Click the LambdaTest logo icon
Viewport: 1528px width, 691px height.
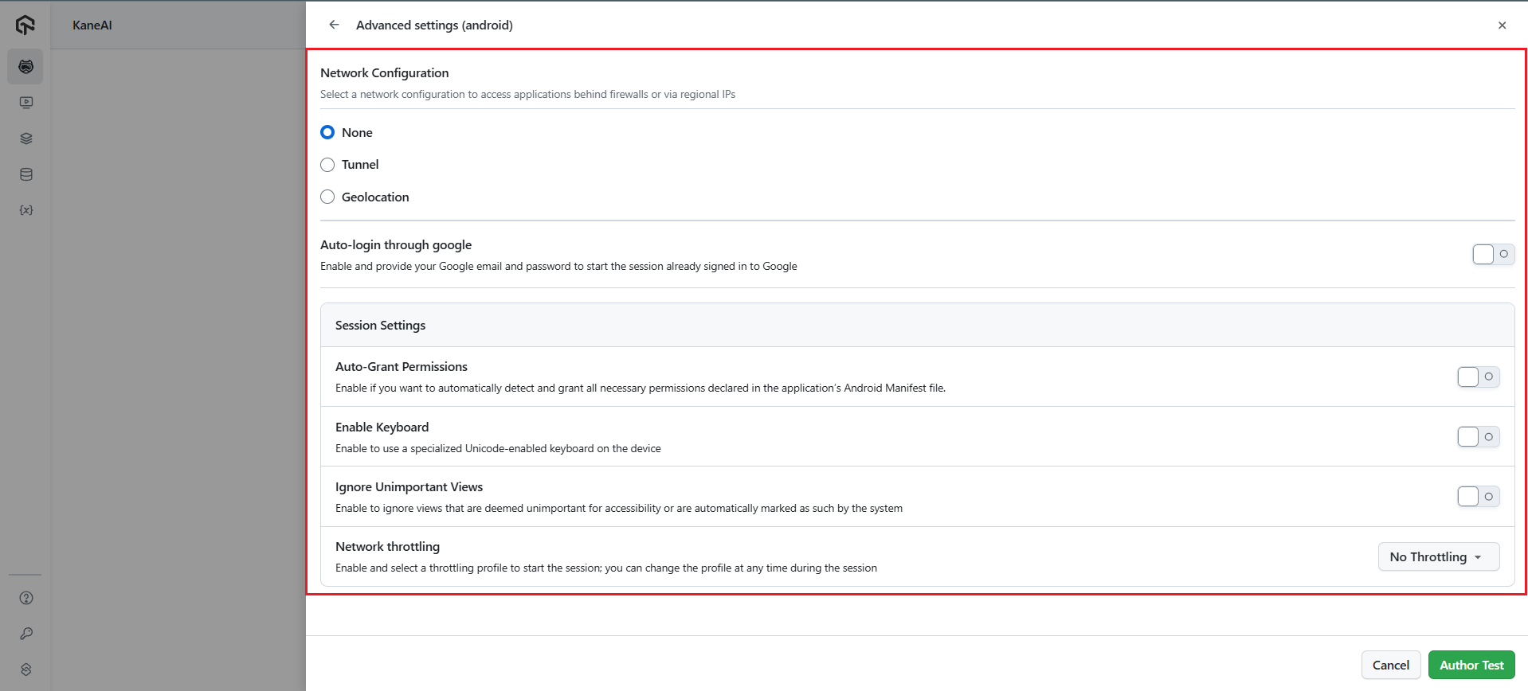click(25, 25)
